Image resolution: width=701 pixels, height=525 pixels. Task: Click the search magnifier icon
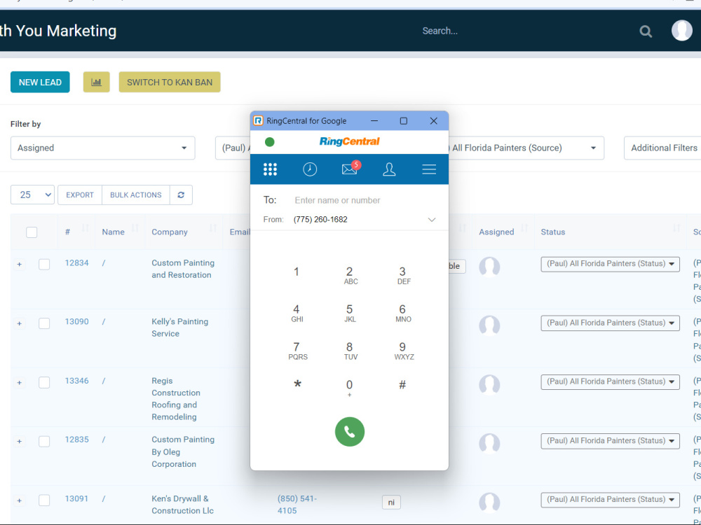tap(645, 31)
